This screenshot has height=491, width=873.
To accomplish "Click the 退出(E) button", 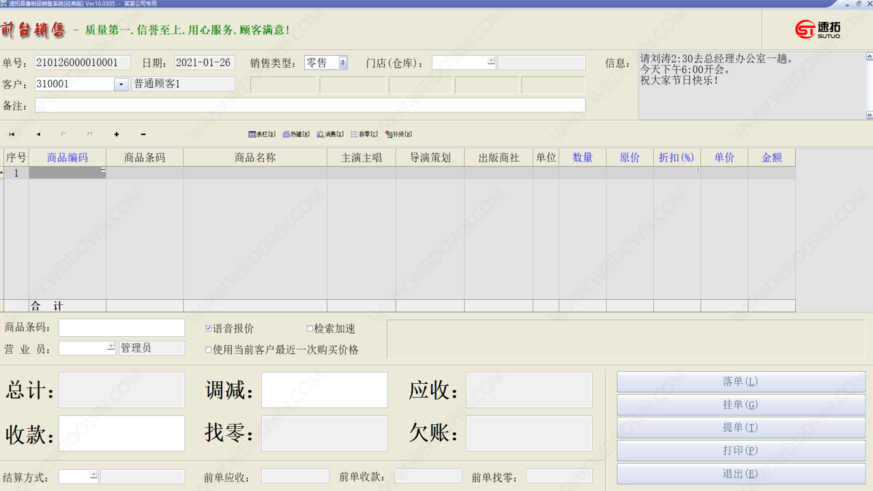I will (x=741, y=474).
